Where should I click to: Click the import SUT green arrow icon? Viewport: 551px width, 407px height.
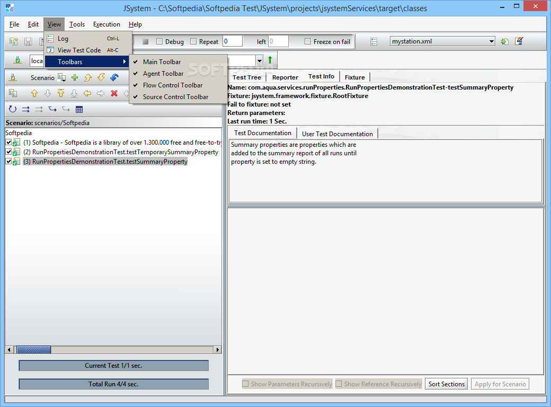click(x=504, y=41)
